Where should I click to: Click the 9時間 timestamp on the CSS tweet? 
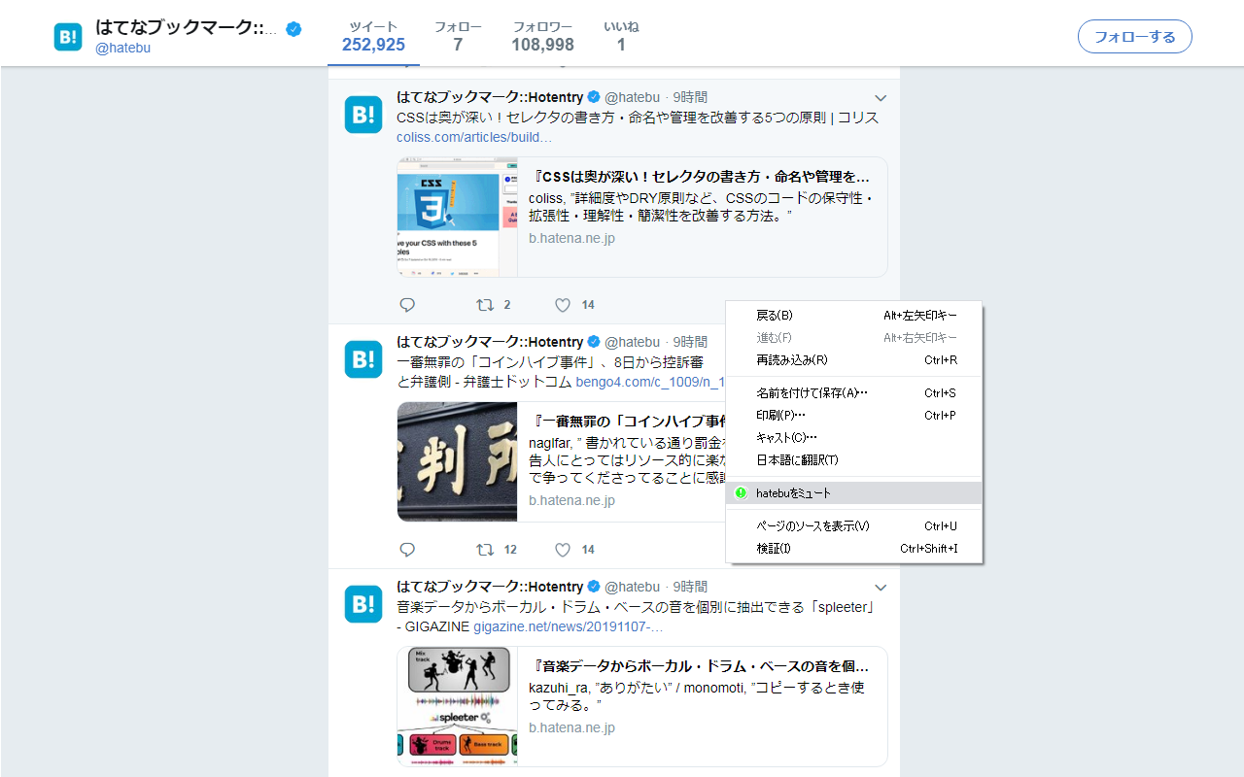tap(690, 97)
